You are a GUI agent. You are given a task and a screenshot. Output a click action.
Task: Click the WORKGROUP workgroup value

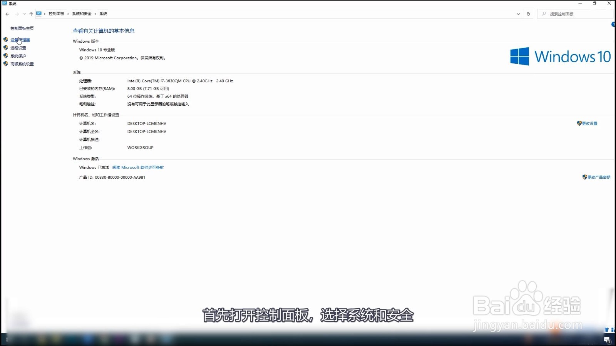[141, 148]
